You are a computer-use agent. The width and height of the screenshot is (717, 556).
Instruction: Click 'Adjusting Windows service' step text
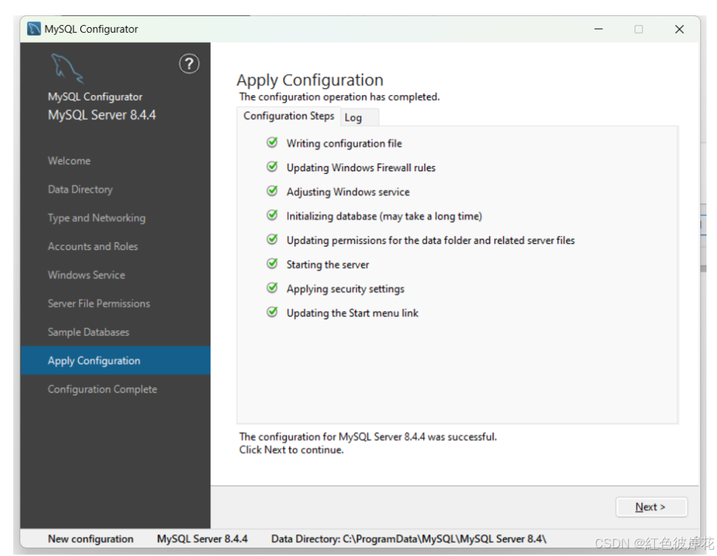point(348,192)
